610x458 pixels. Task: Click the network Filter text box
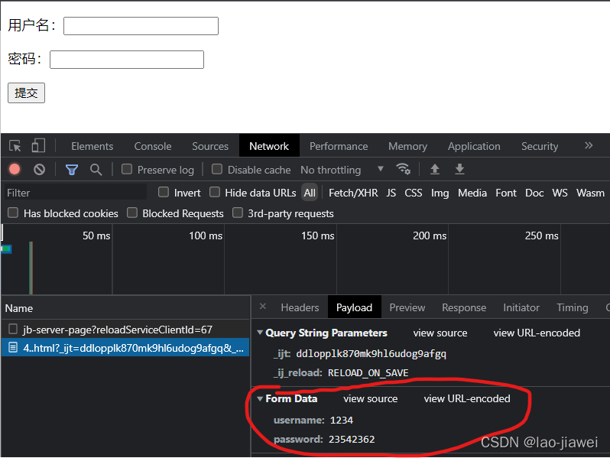[76, 193]
